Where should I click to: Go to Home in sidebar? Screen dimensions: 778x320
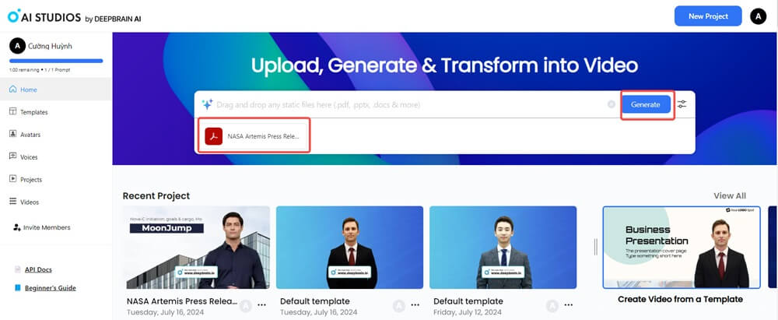click(x=56, y=90)
